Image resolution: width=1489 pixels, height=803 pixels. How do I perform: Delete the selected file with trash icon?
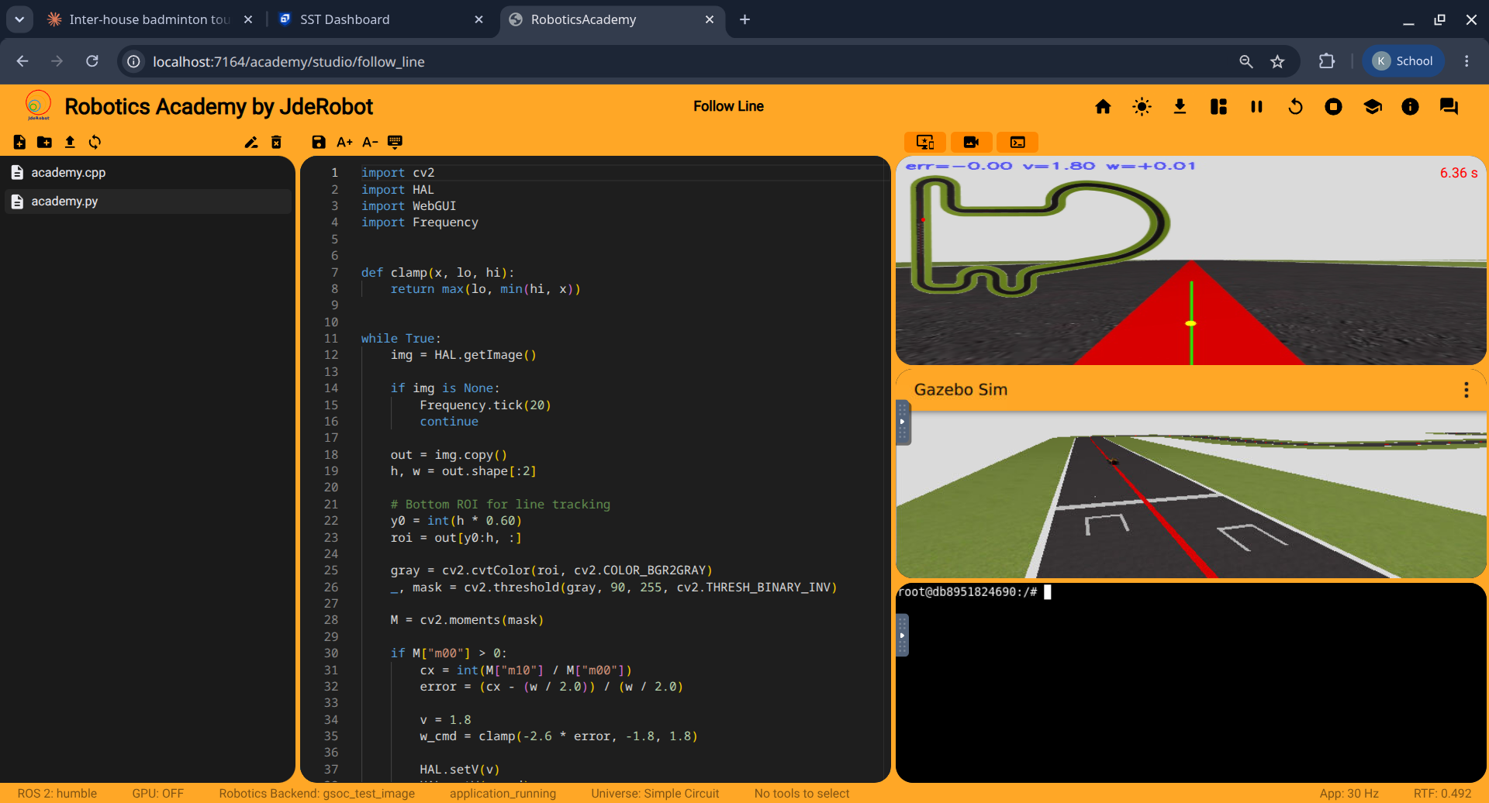point(276,142)
